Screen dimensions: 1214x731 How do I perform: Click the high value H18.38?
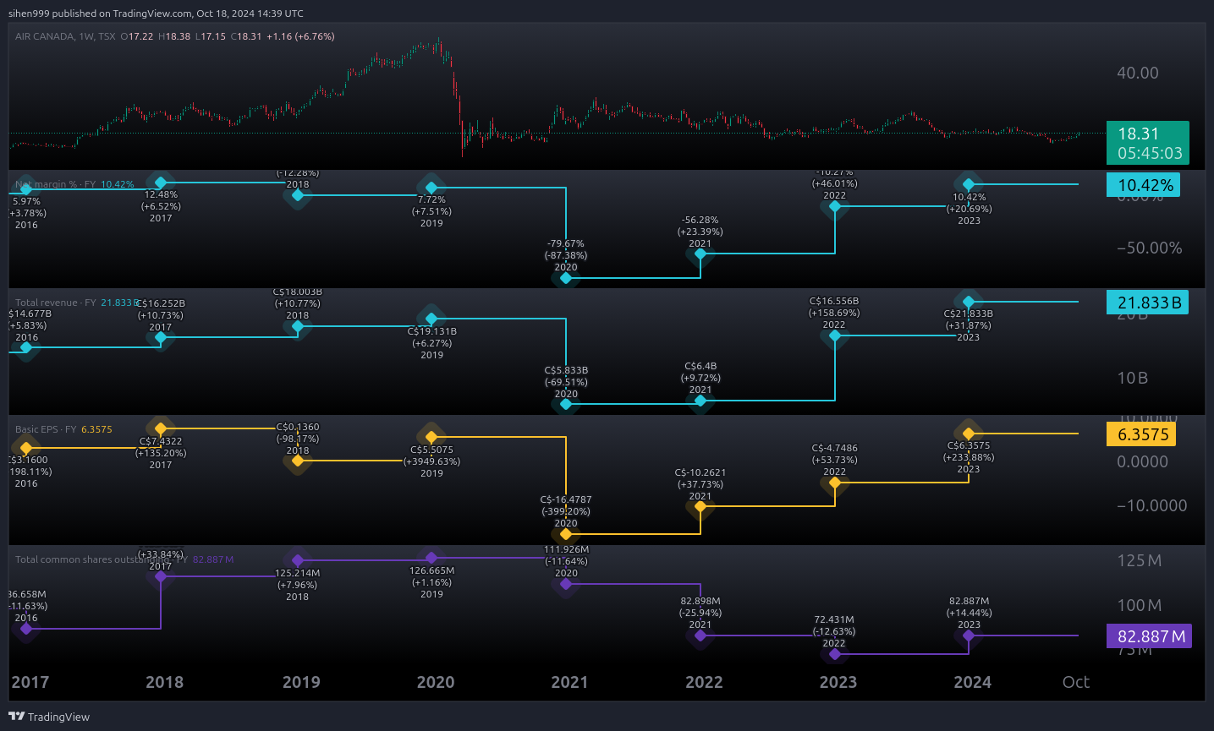(174, 36)
